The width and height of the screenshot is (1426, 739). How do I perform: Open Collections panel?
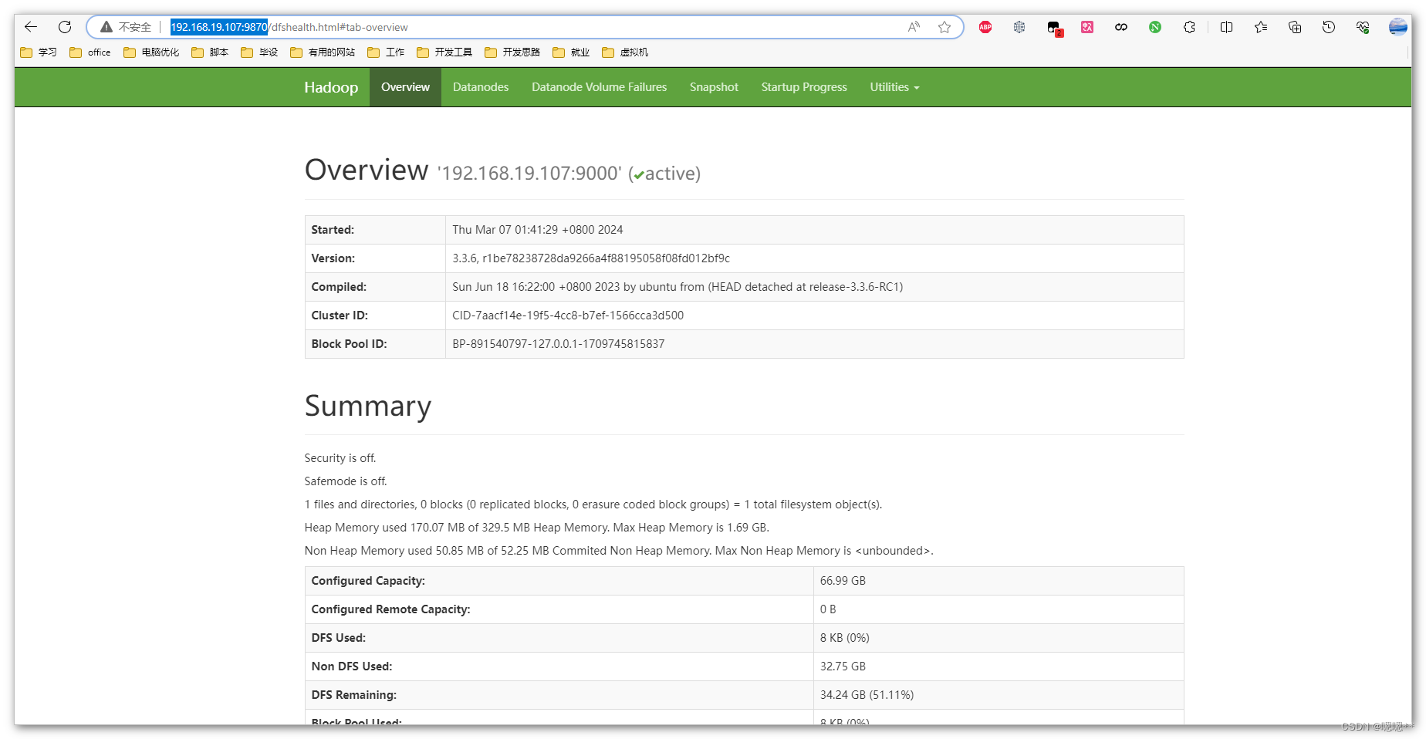coord(1295,27)
